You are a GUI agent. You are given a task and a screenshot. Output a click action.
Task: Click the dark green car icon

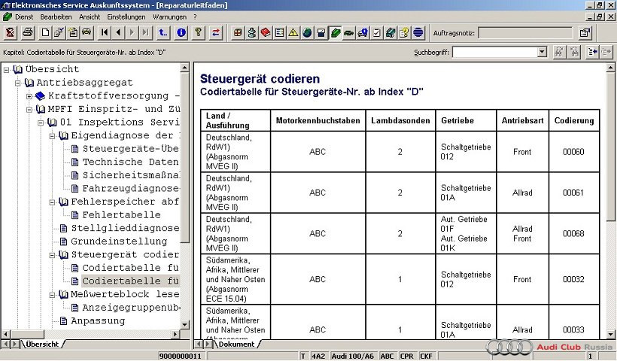[x=348, y=32]
